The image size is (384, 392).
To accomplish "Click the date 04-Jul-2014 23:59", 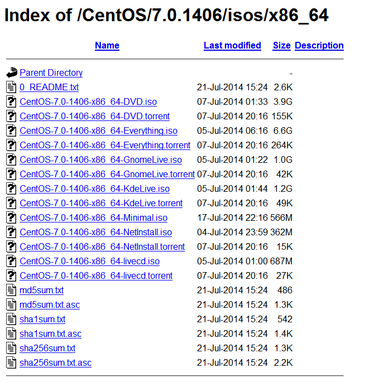I will (232, 233).
